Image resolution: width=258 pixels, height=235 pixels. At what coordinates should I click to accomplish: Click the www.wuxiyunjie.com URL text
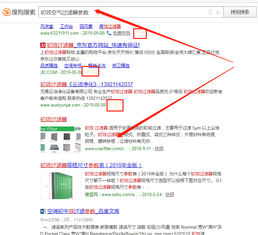(60, 105)
